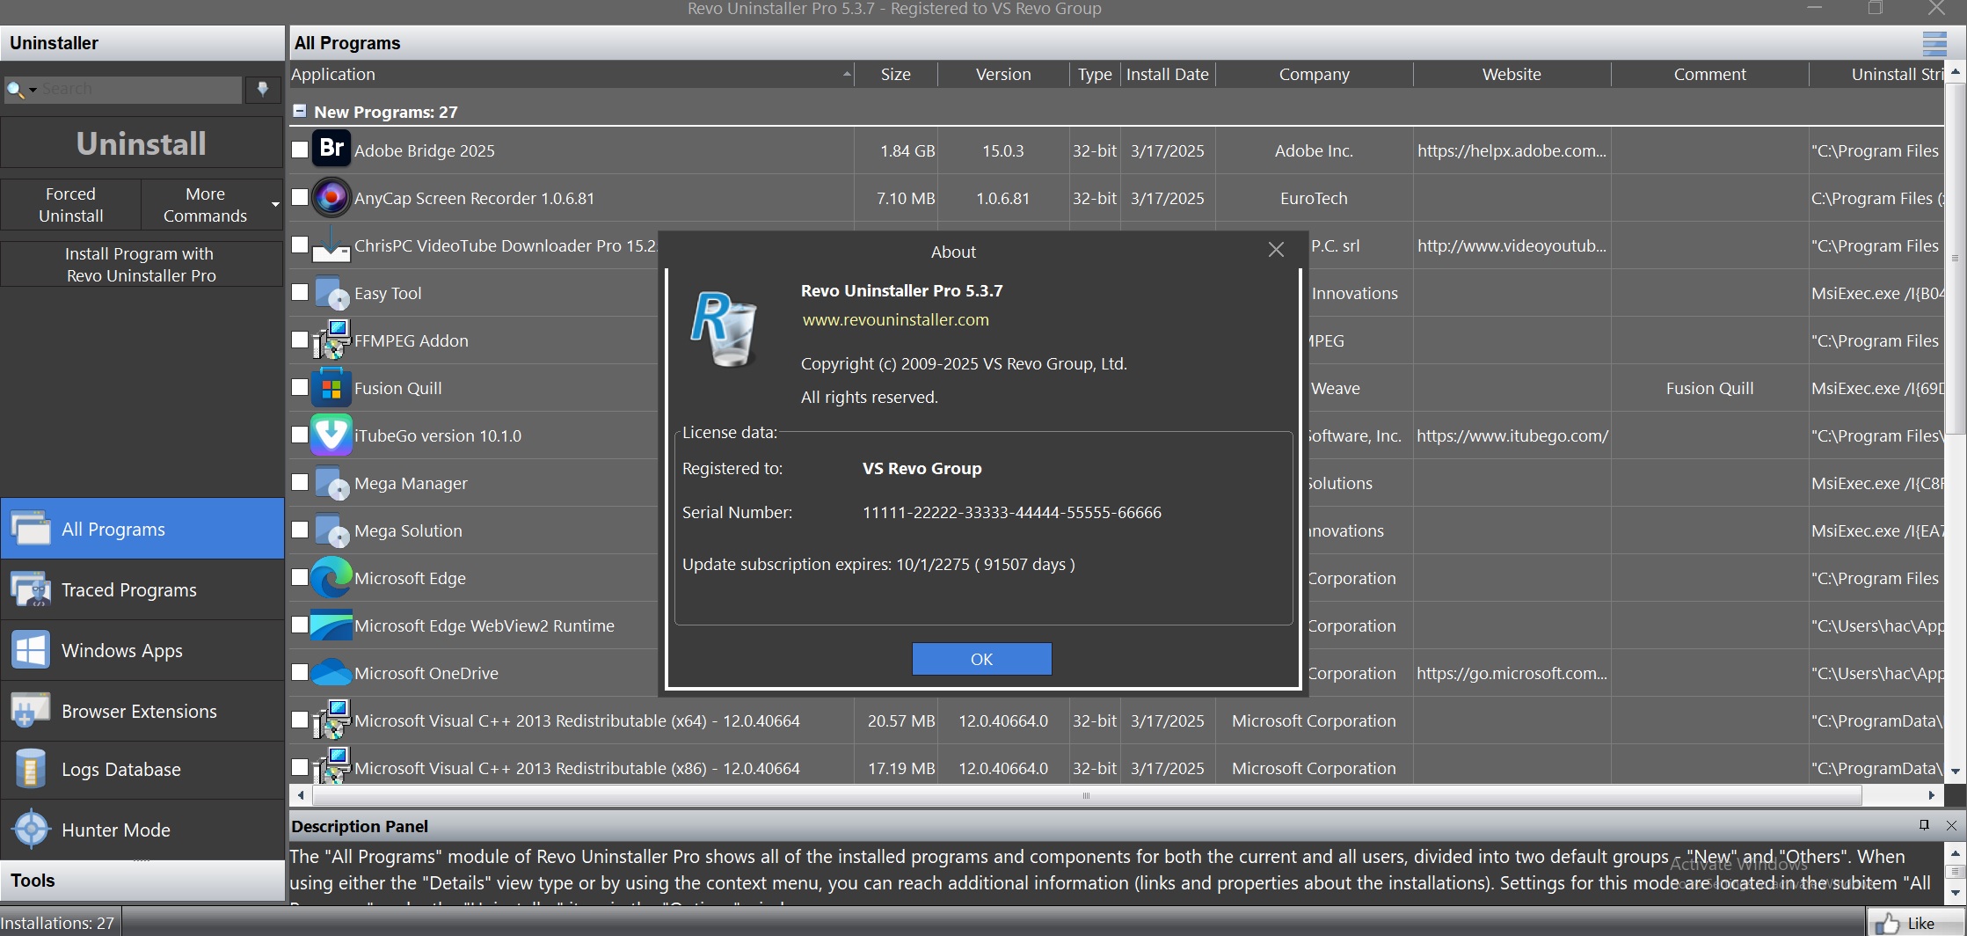
Task: Click the iTubeGo program icon
Action: (x=331, y=435)
